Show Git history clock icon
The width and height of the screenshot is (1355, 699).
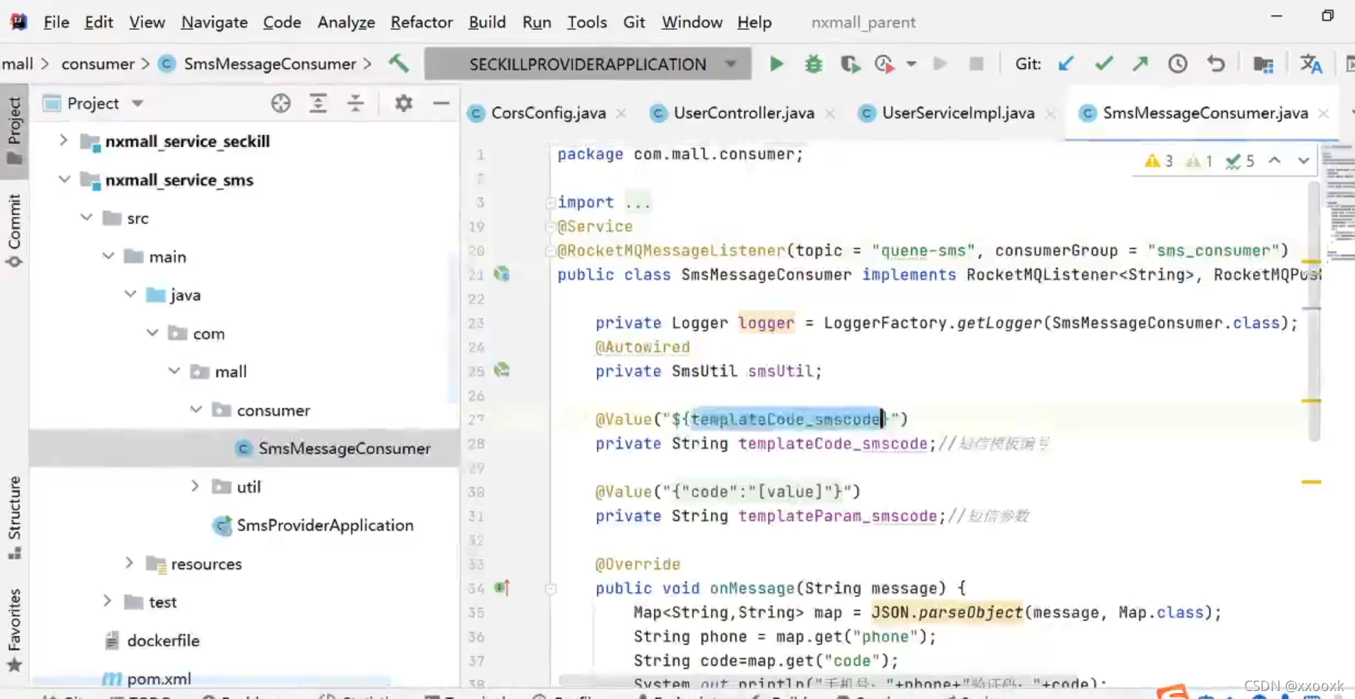[x=1177, y=64]
